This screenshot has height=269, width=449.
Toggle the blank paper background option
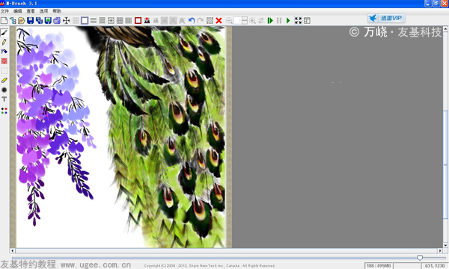point(85,21)
